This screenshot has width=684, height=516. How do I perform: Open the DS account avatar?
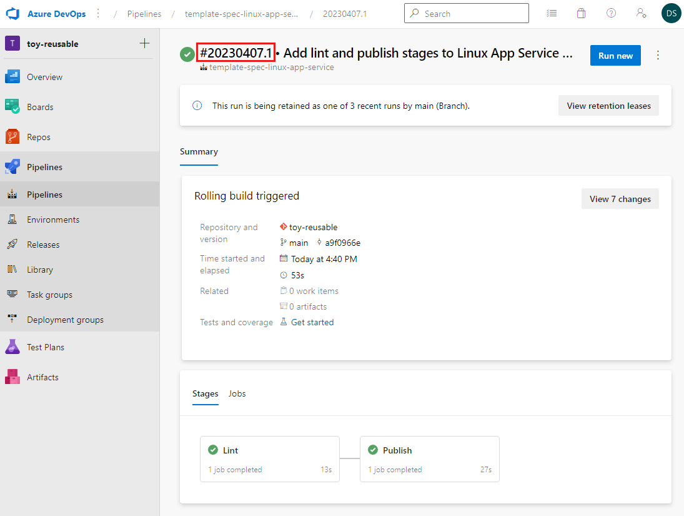(671, 13)
